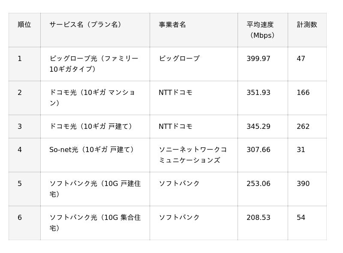
Task: Click ソフトバンク光（10G 集合住宅） cell
Action: point(95,223)
